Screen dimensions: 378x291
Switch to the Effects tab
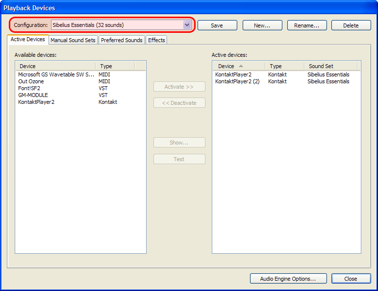pyautogui.click(x=156, y=40)
